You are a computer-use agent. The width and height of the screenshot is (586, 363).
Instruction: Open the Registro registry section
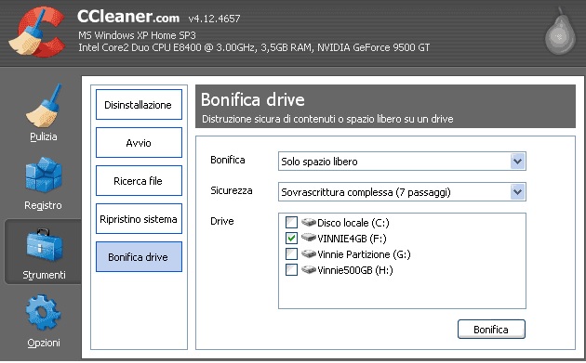click(x=44, y=183)
